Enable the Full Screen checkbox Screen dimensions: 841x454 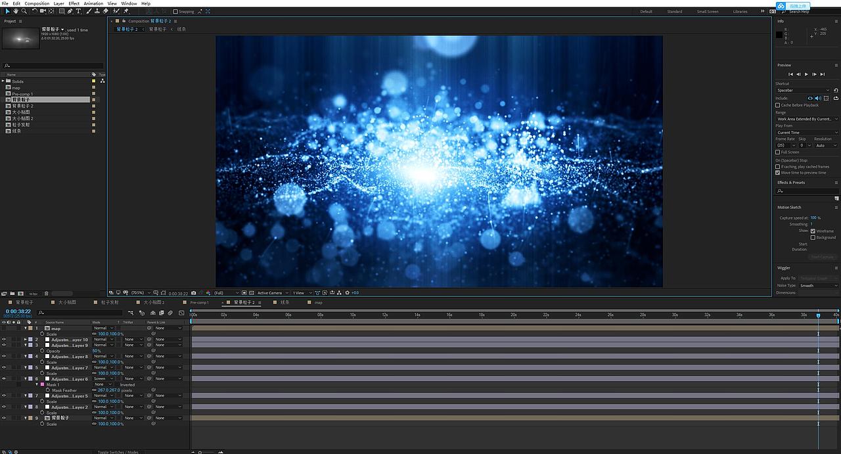(778, 152)
